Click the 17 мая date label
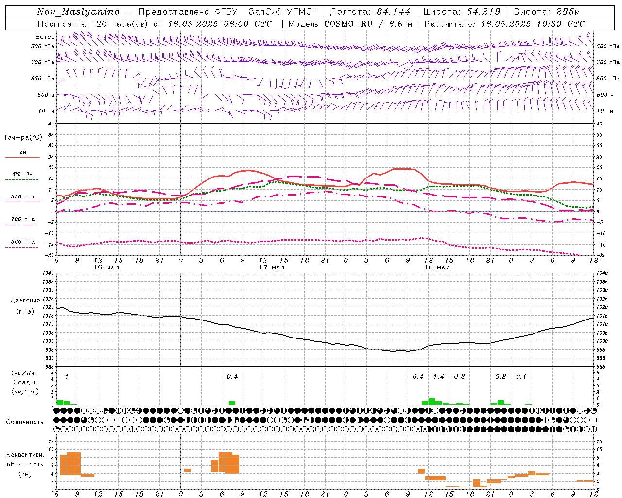Screen dimensions: 622x498 [272, 267]
